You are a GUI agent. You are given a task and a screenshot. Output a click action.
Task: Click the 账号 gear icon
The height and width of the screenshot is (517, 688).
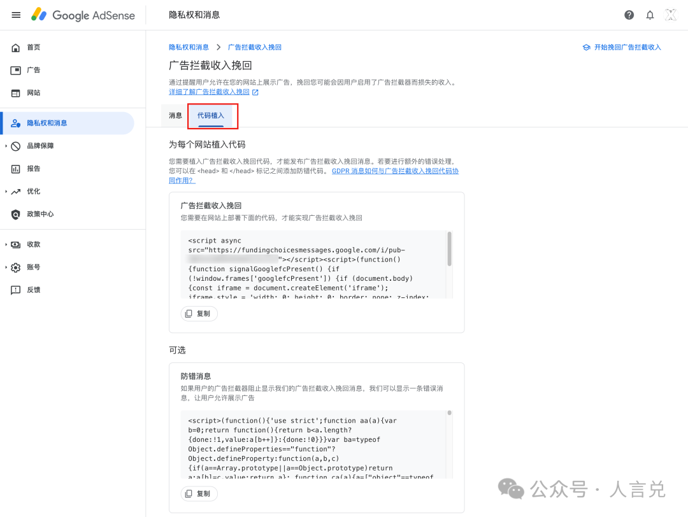(16, 267)
